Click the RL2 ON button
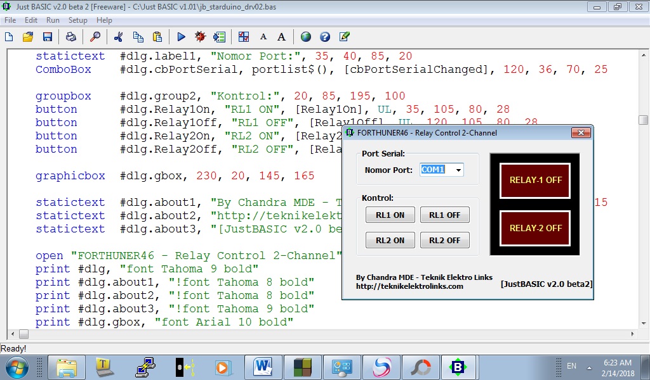Screen dimensions: 650x380 pos(390,240)
